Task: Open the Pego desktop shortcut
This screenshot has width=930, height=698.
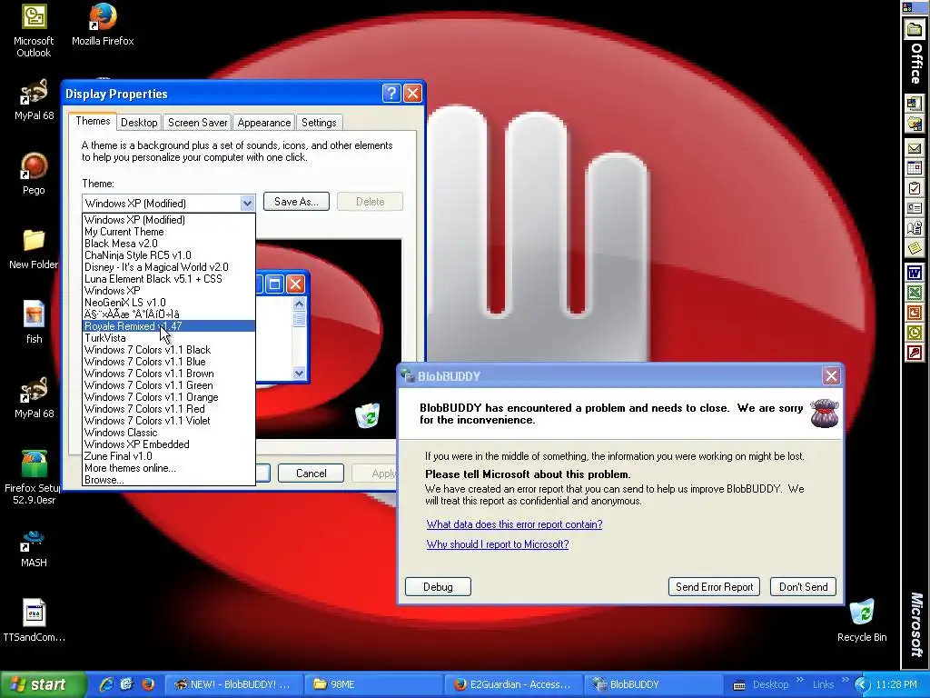Action: coord(34,174)
